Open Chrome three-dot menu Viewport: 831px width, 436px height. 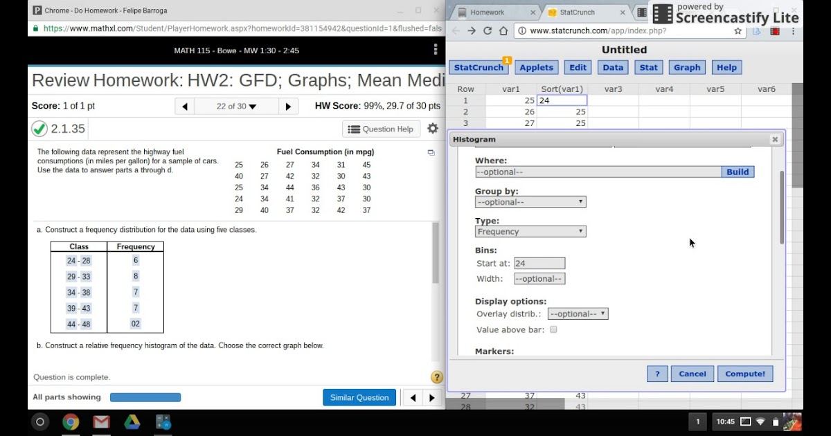793,31
